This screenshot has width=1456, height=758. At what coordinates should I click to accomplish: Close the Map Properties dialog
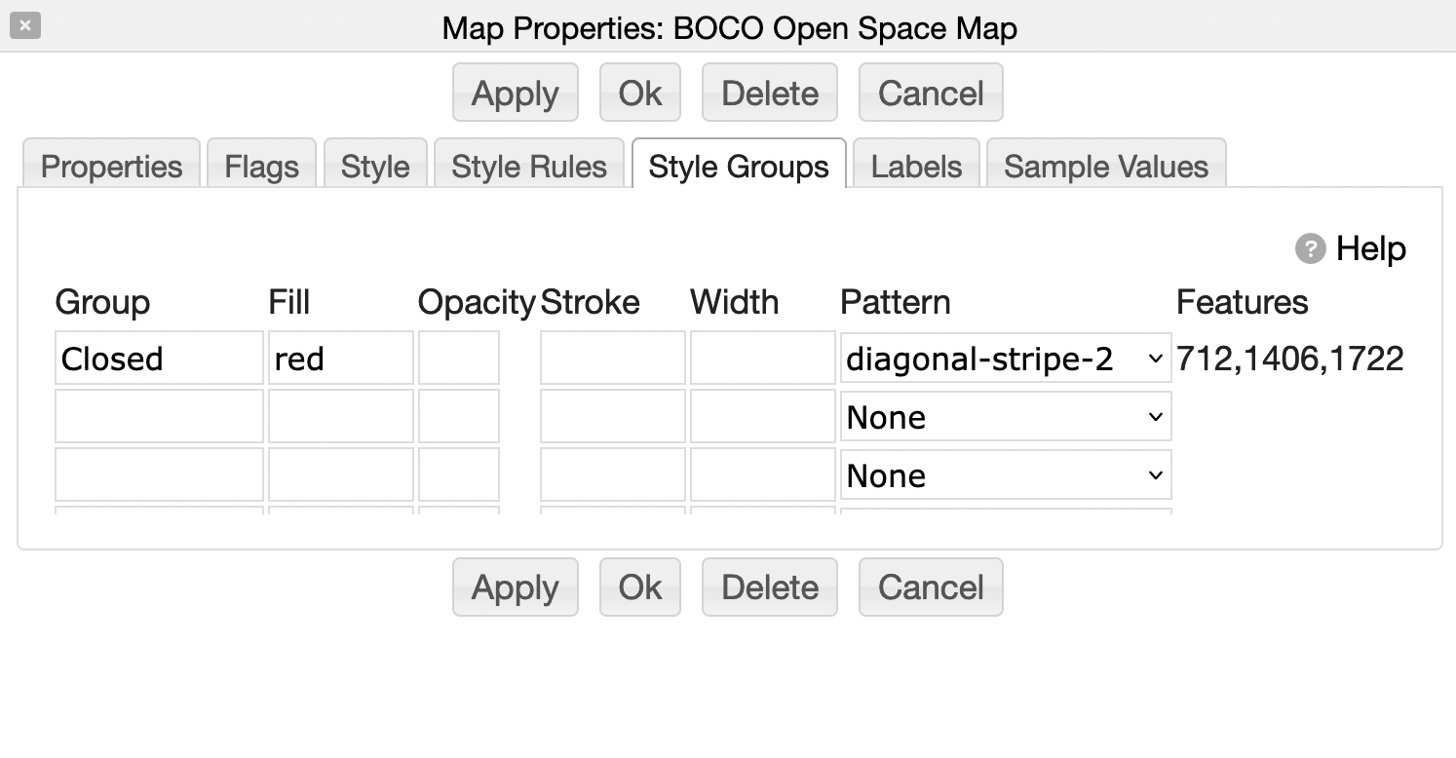25,25
